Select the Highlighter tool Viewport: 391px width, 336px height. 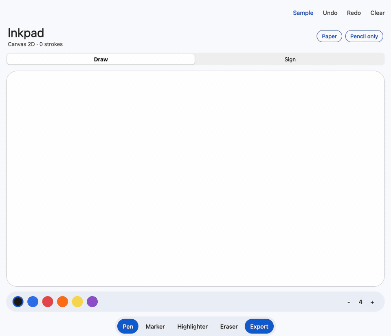pyautogui.click(x=192, y=326)
